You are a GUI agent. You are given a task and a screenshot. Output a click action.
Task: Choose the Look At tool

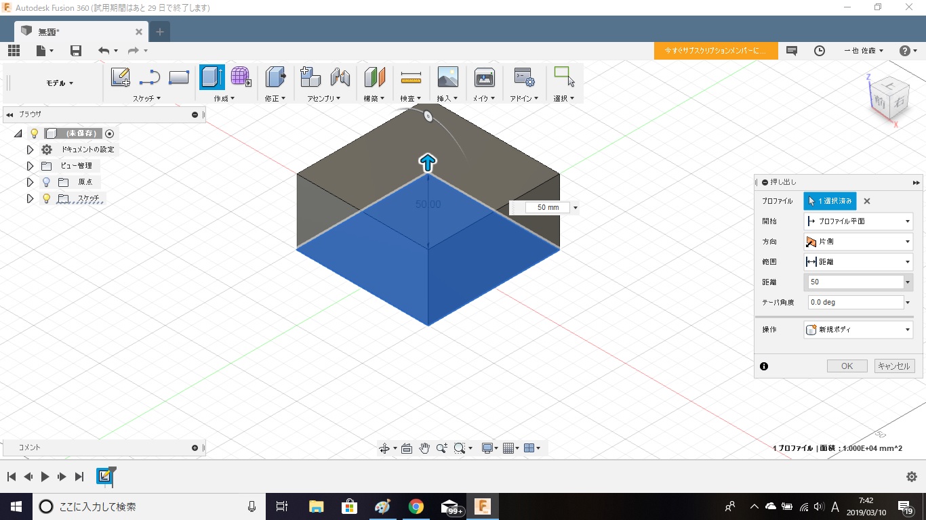coord(407,448)
